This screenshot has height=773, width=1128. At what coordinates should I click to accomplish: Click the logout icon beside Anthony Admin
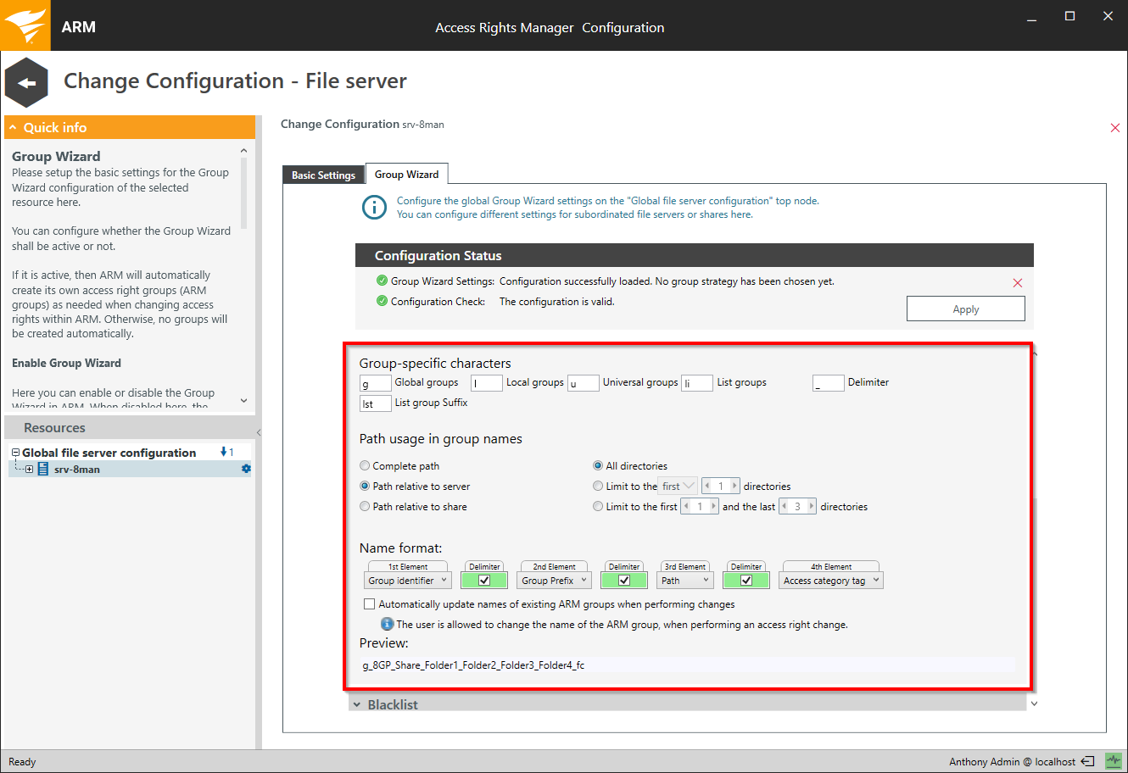(1088, 761)
